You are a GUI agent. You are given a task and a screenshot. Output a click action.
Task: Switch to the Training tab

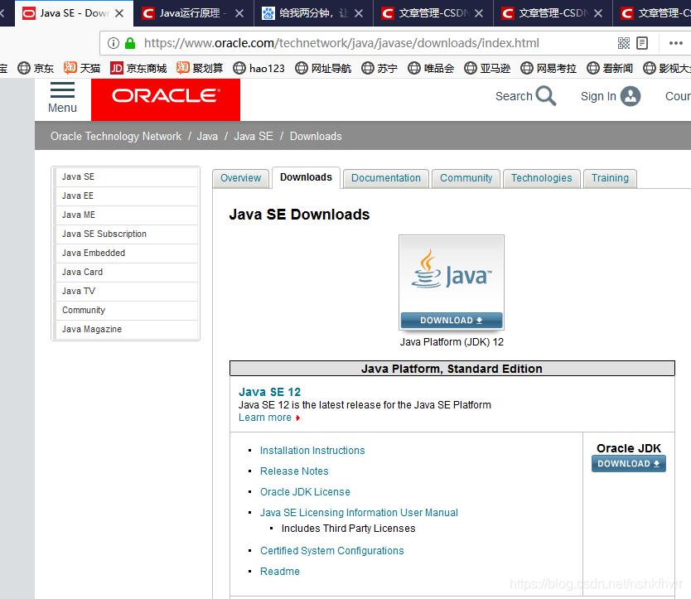610,178
